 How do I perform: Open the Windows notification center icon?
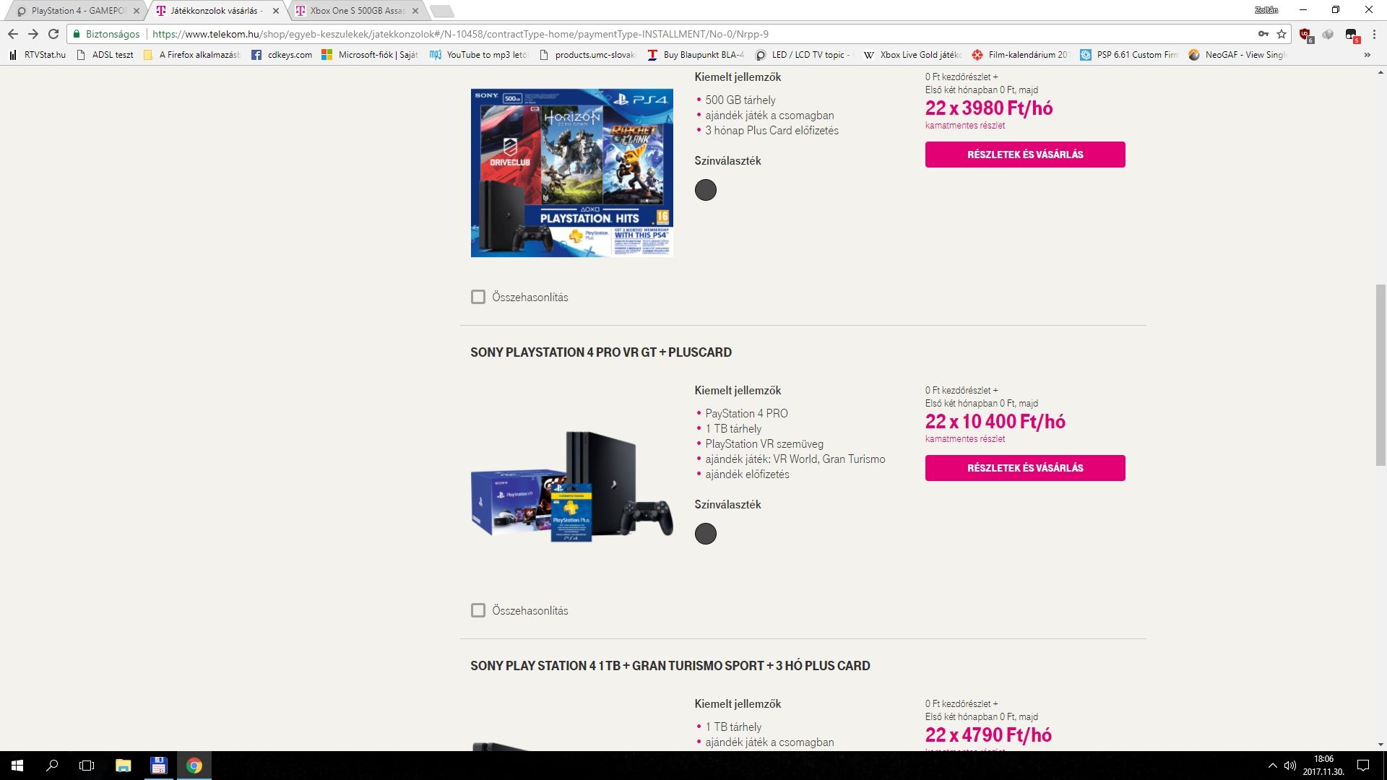pyautogui.click(x=1363, y=766)
